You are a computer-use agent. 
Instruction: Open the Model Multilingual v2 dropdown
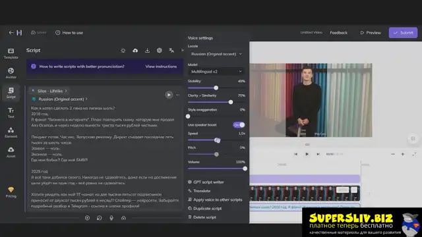(216, 72)
